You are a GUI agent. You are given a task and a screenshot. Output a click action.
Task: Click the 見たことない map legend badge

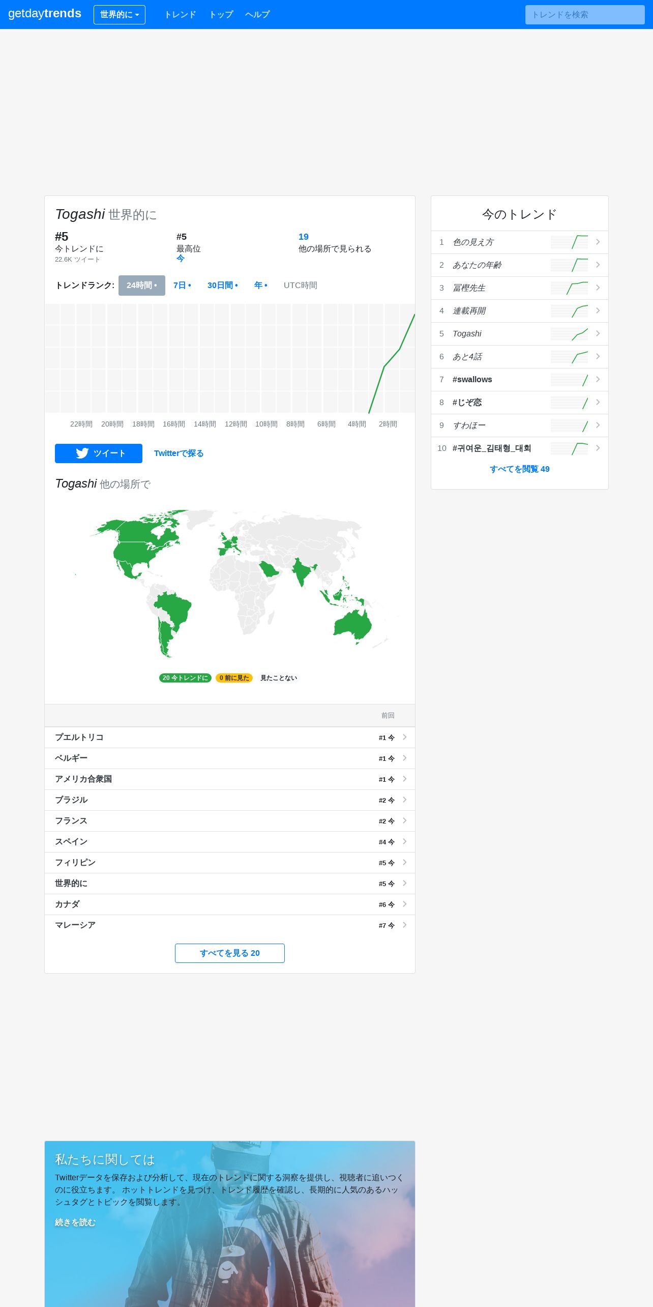[x=279, y=678]
